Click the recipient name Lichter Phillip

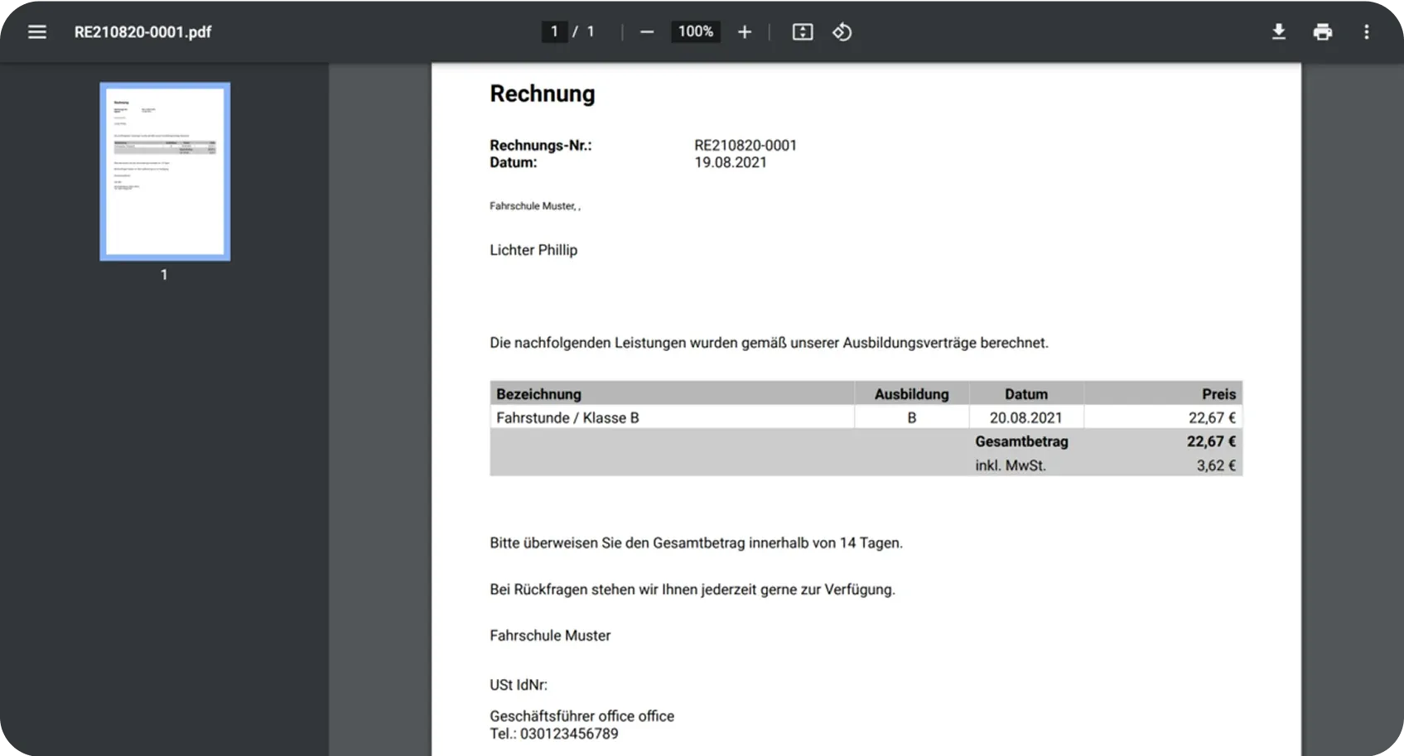tap(533, 250)
